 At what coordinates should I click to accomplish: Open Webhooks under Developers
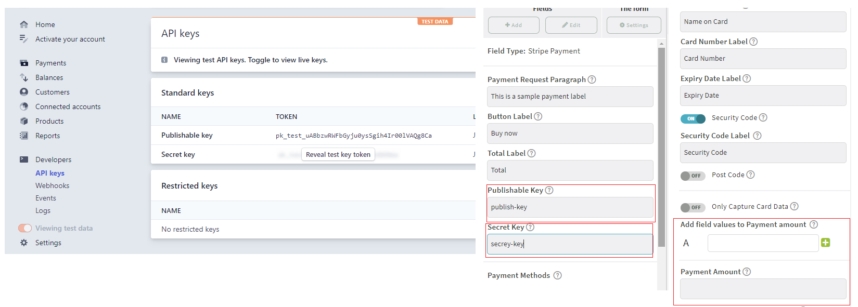[52, 185]
